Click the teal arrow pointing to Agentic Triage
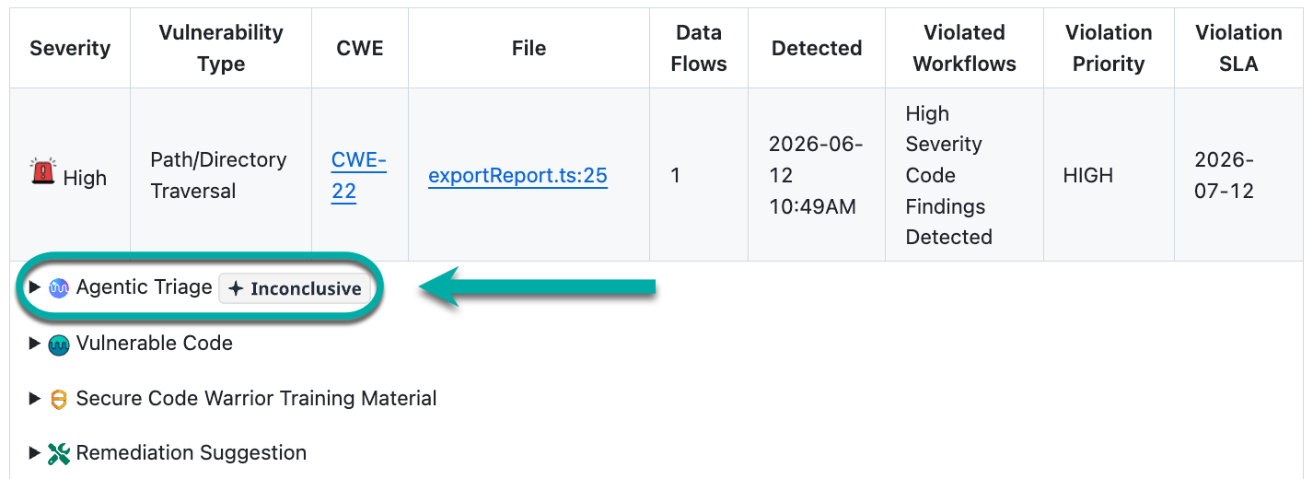 537,289
